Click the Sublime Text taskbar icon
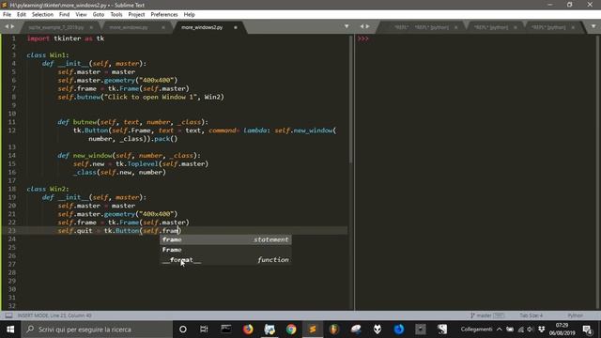The image size is (601, 338). (x=313, y=330)
